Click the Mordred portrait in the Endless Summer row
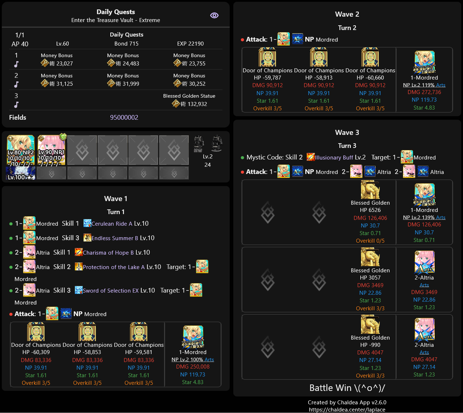The image size is (463, 413). [x=29, y=238]
